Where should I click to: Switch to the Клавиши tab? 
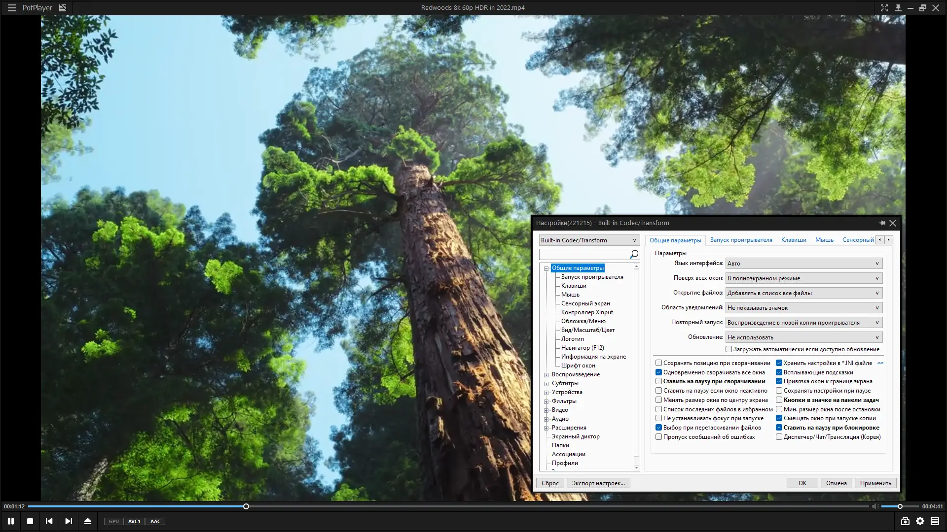coord(793,240)
